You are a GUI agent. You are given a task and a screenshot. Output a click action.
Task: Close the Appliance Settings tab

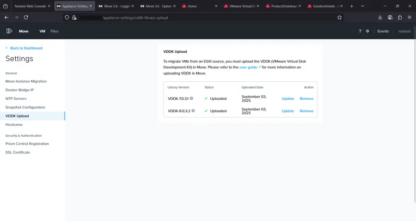pyautogui.click(x=91, y=6)
